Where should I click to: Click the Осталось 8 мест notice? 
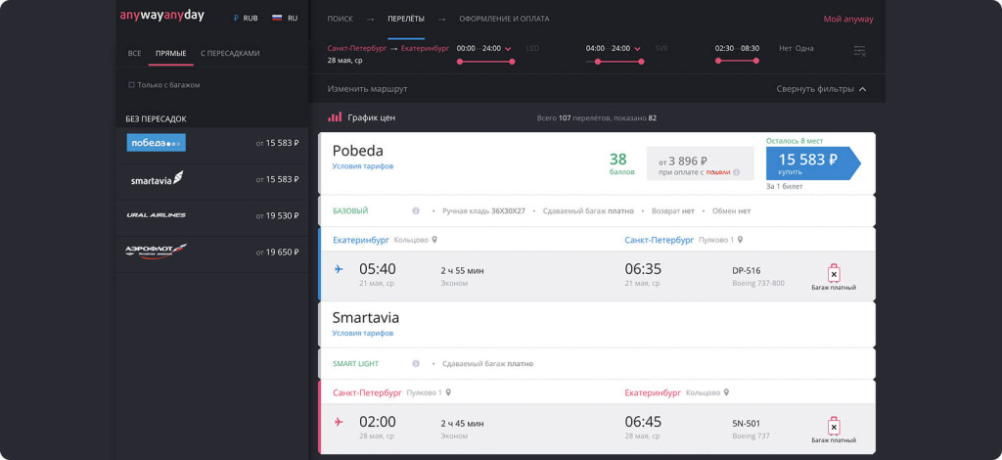click(x=795, y=141)
